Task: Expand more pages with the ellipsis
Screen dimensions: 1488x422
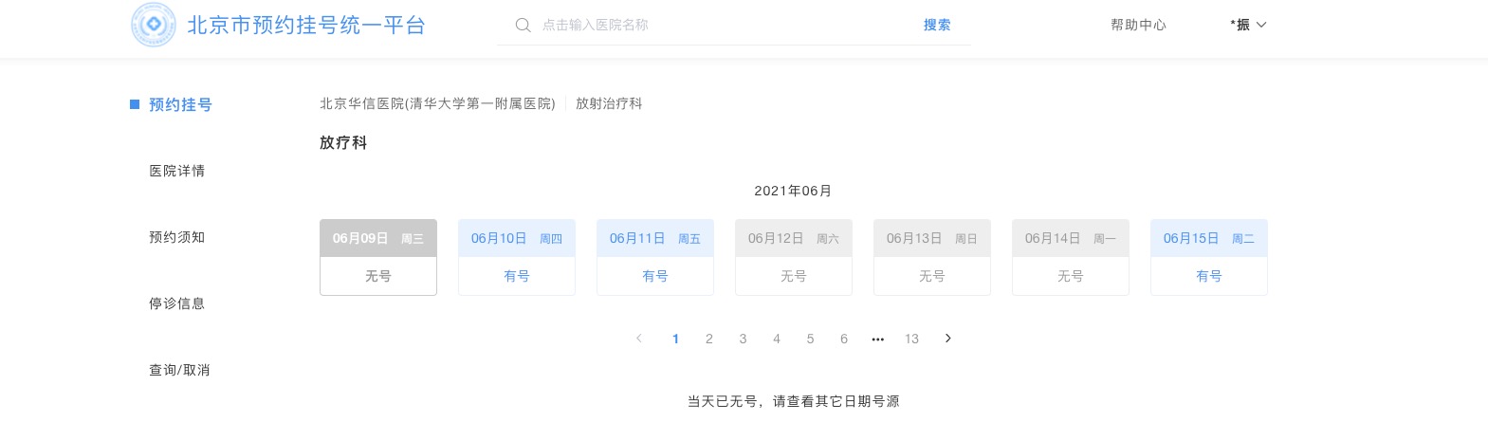Action: (877, 339)
